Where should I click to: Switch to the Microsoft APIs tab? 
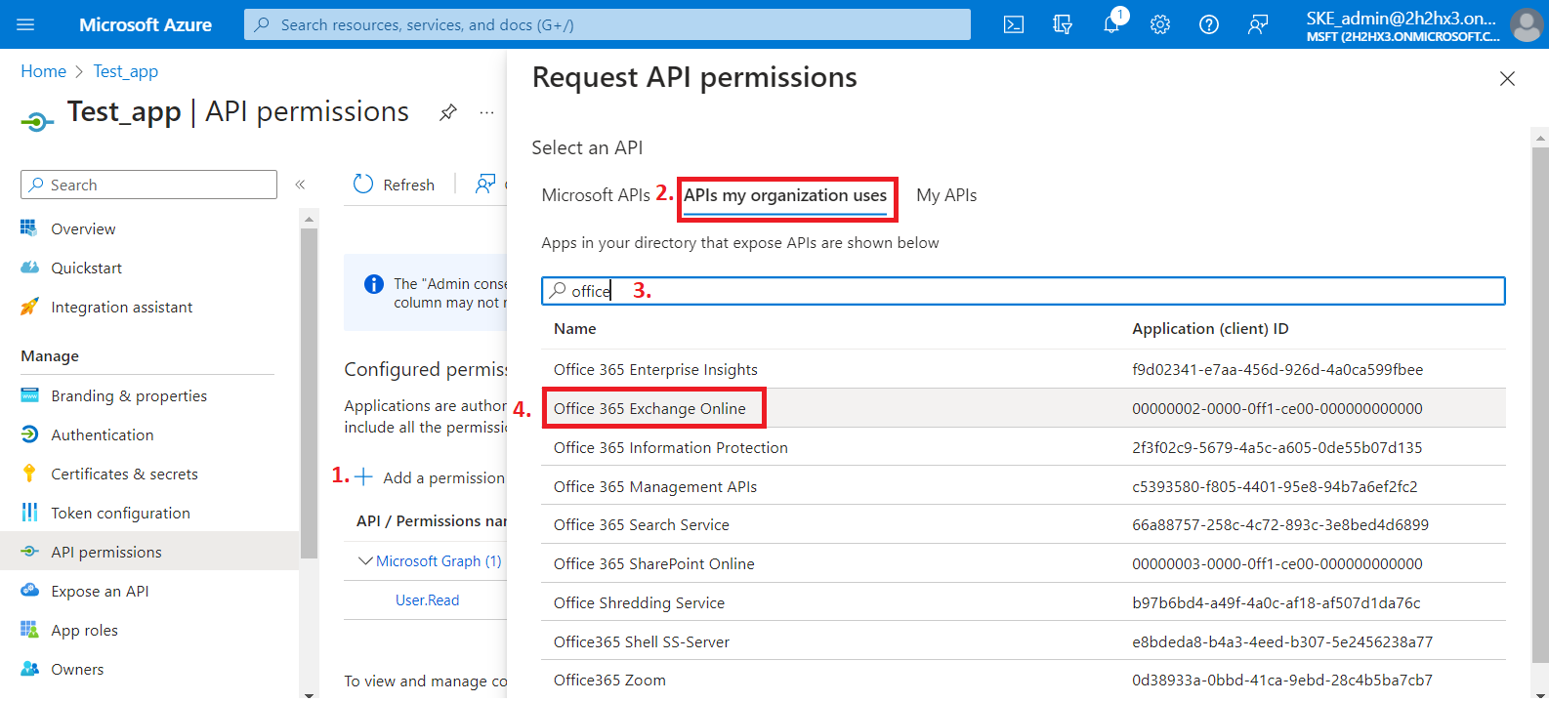tap(595, 195)
